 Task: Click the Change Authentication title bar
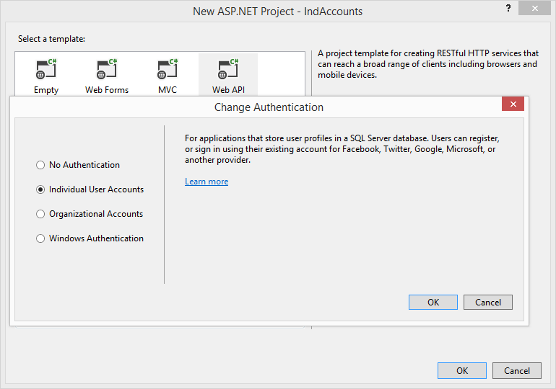[x=269, y=107]
